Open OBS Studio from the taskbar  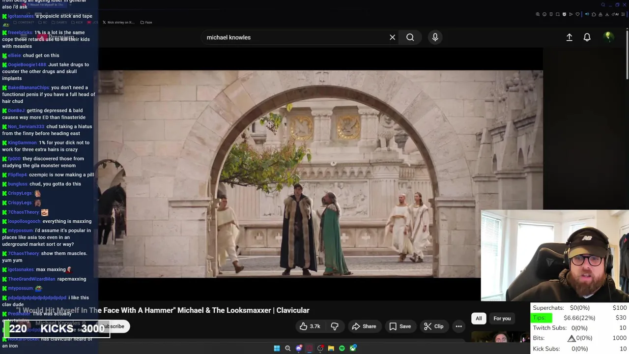[x=320, y=348]
